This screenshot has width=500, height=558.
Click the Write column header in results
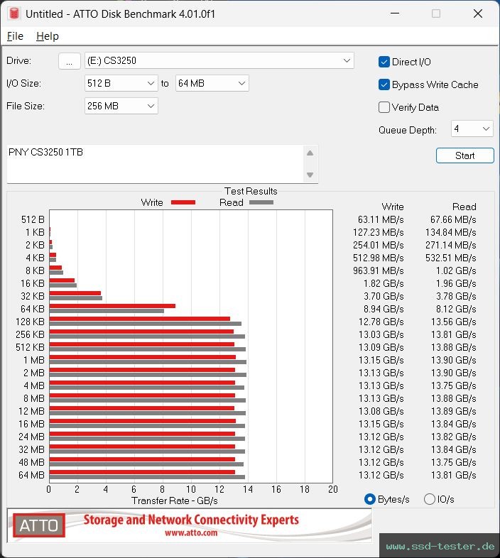coord(393,207)
